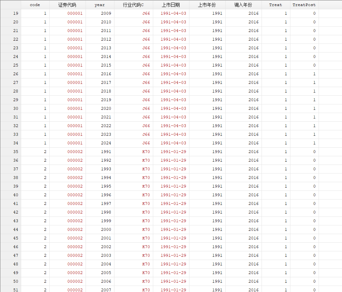The height and width of the screenshot is (292, 342).
Task: Select the 上市年份 column header
Action: tap(207, 5)
